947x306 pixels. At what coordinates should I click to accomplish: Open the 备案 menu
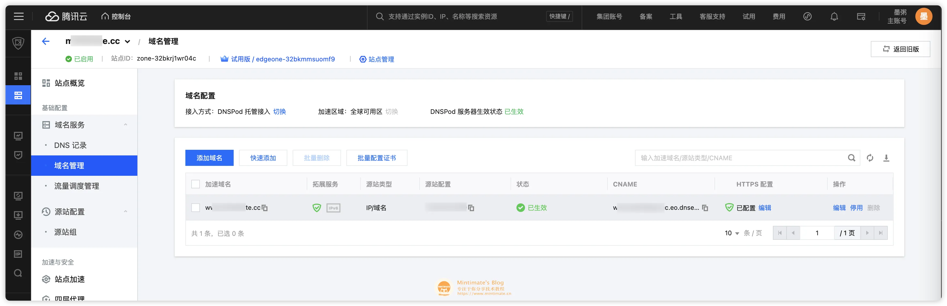coord(645,16)
